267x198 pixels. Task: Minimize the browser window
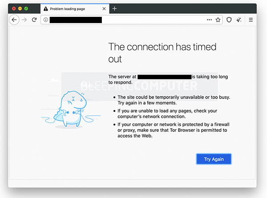[x=20, y=8]
